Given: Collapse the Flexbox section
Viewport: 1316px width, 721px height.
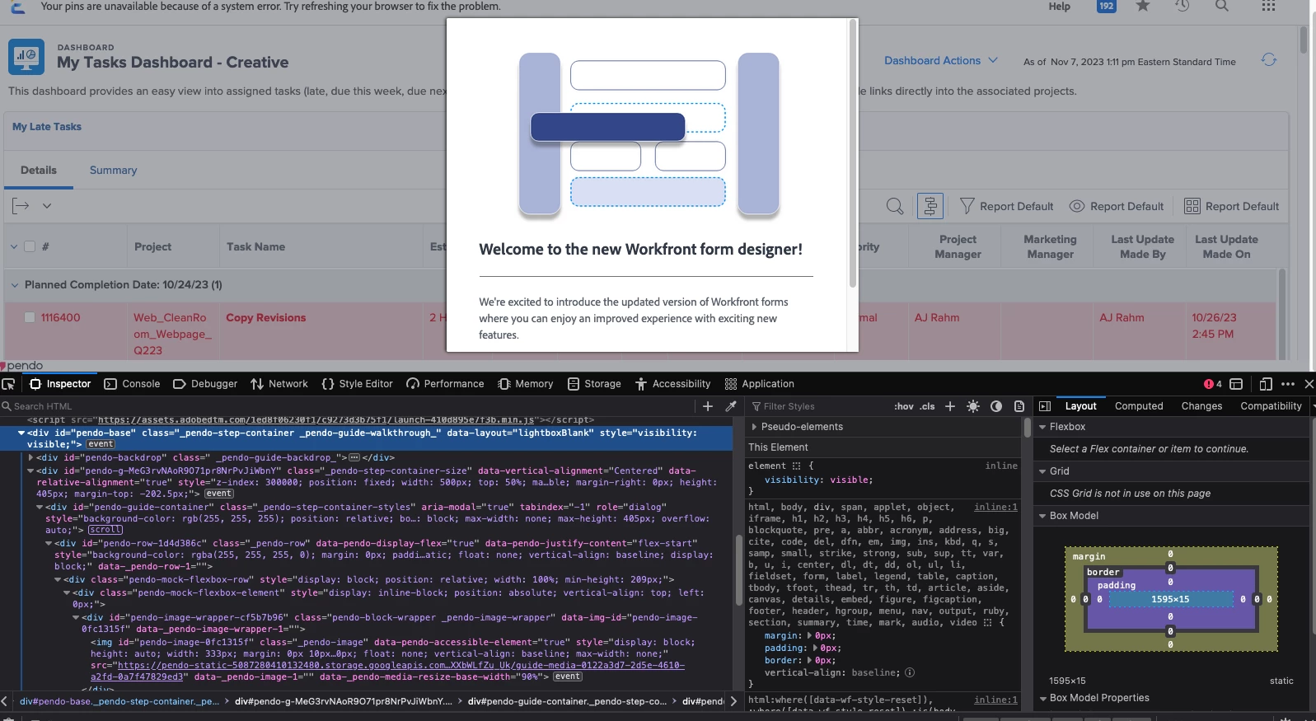Looking at the screenshot, I should pos(1042,427).
